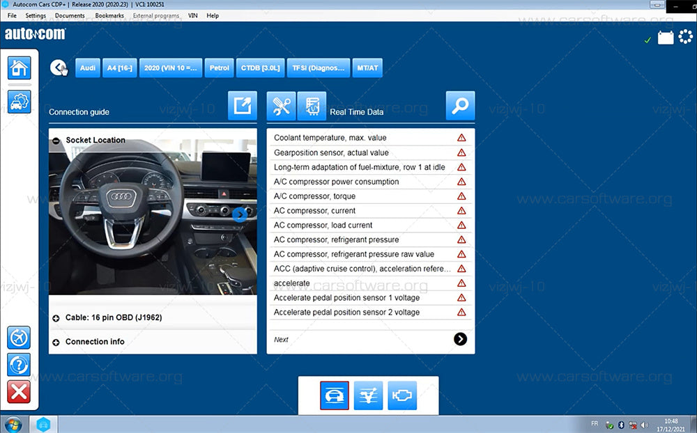The height and width of the screenshot is (433, 697).
Task: Click the volume speaker tray icon
Action: click(x=643, y=425)
